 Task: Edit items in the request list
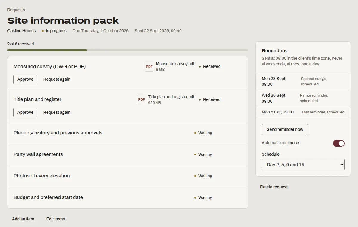(55, 219)
